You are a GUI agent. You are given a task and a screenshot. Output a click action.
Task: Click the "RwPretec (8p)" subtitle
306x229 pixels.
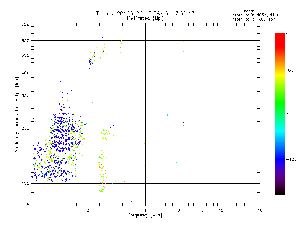pyautogui.click(x=145, y=18)
